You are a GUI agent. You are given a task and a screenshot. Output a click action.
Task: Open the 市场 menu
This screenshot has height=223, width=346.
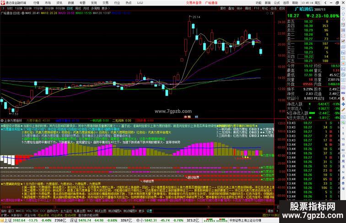pyautogui.click(x=48, y=3)
